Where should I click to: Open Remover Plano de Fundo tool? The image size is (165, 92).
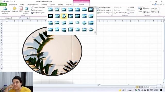pyautogui.click(x=5, y=10)
